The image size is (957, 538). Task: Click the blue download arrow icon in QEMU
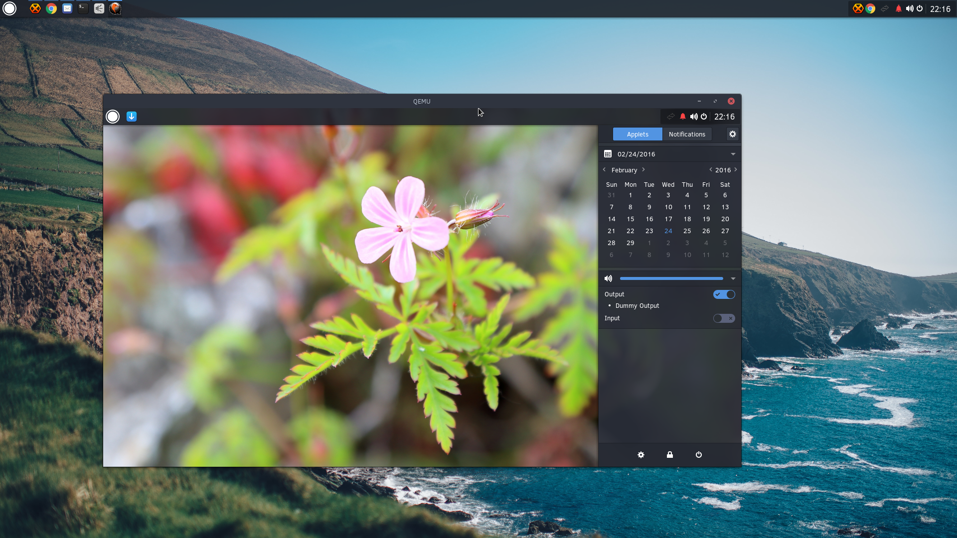pyautogui.click(x=132, y=117)
